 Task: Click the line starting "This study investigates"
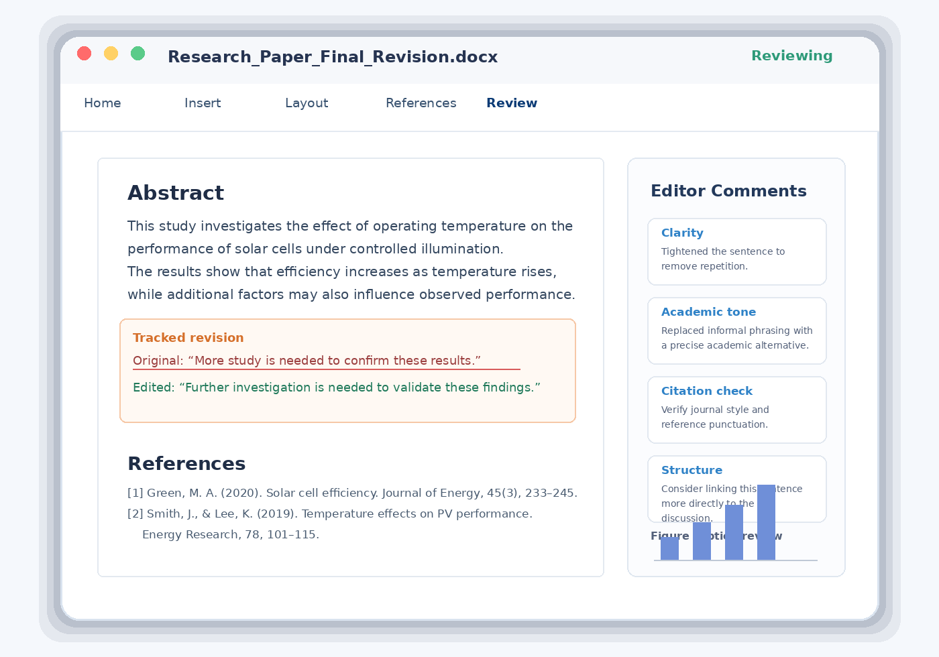click(x=350, y=226)
